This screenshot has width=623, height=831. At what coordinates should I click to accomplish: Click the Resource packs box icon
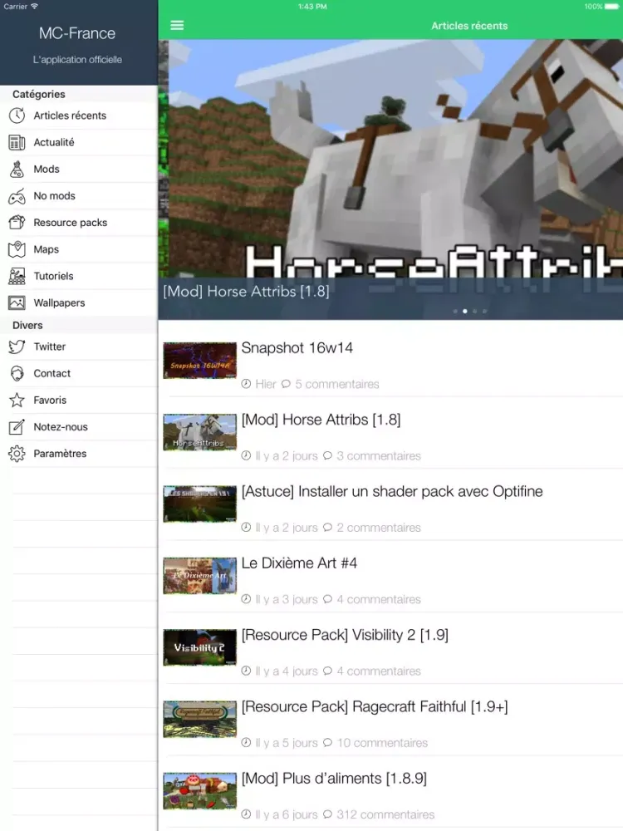pos(17,223)
